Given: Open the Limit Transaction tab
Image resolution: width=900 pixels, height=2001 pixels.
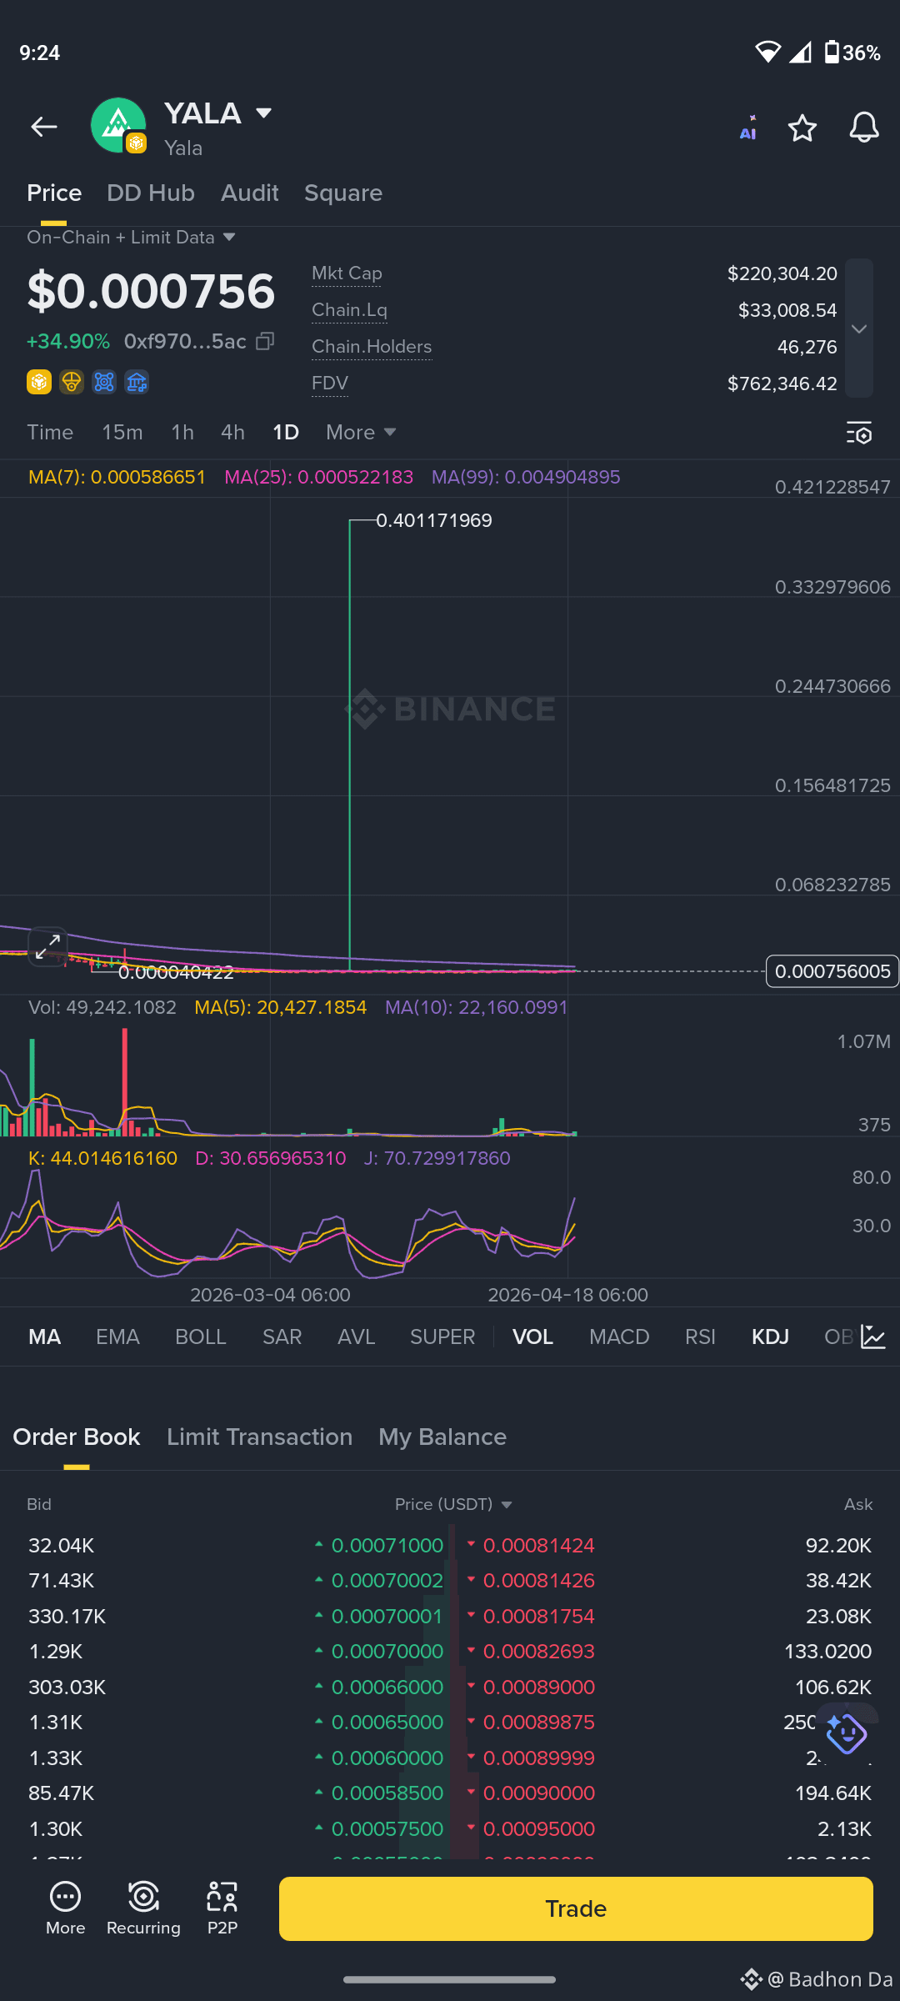Looking at the screenshot, I should (260, 1437).
